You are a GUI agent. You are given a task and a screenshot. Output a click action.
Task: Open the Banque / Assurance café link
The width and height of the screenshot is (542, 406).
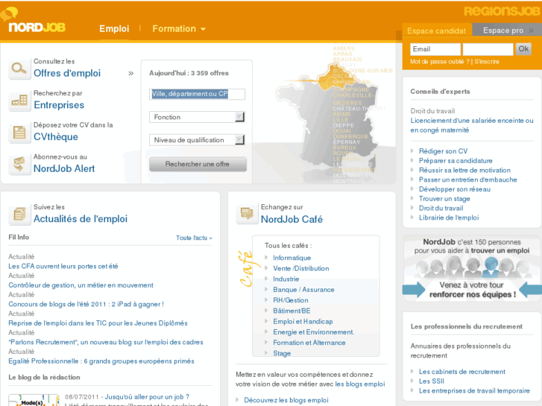(x=303, y=290)
